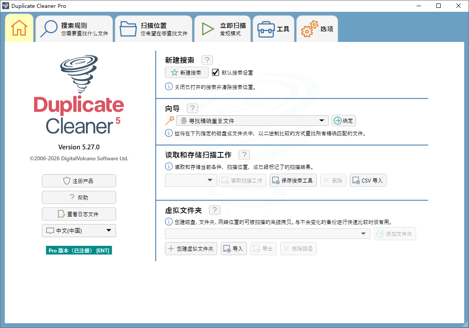
Task: Open the 扫描位置 tab
Action: [154, 29]
